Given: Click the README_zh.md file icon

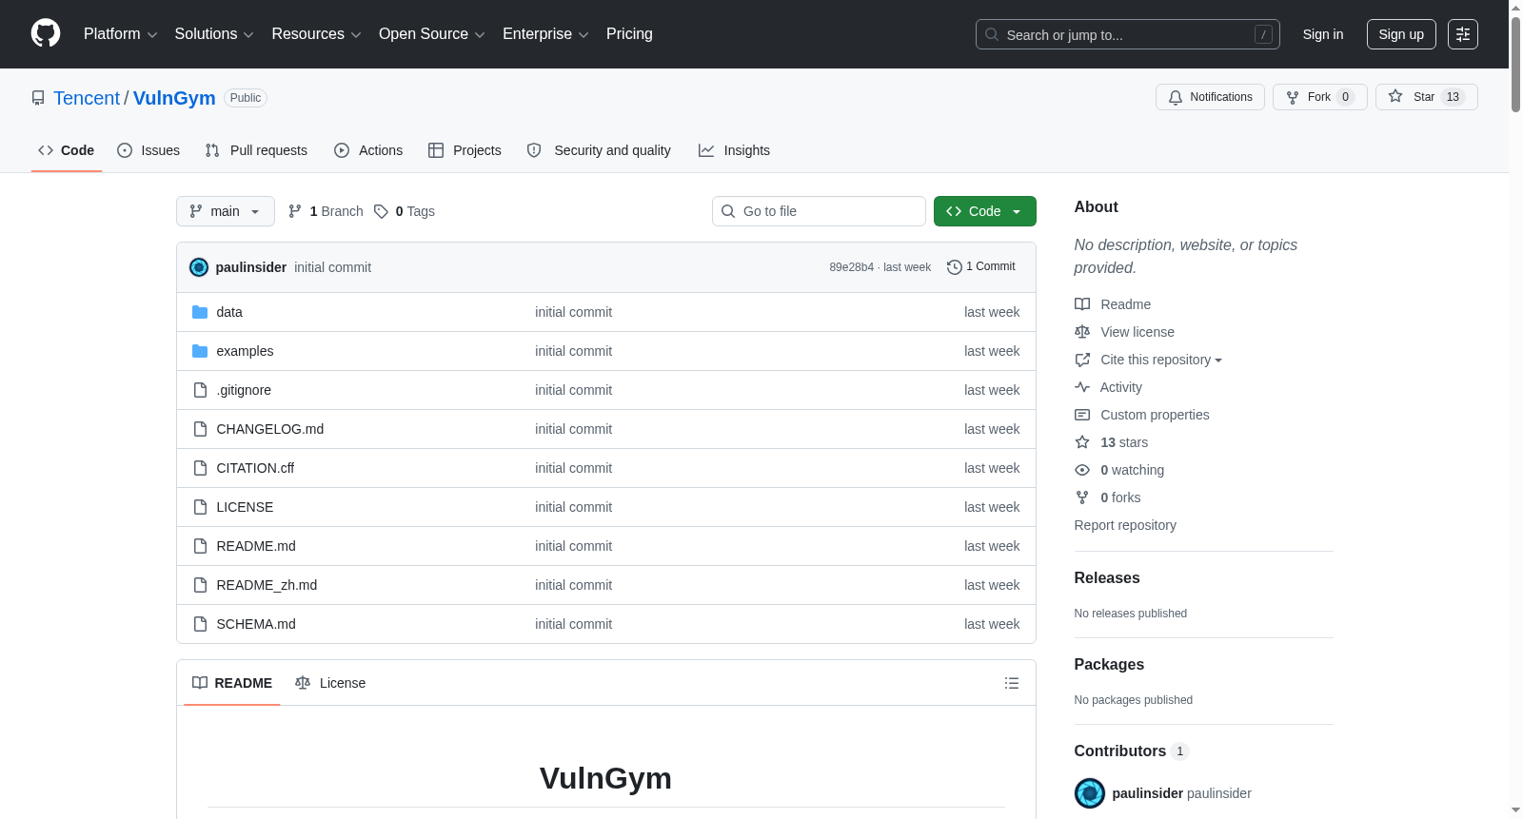Looking at the screenshot, I should pyautogui.click(x=200, y=585).
